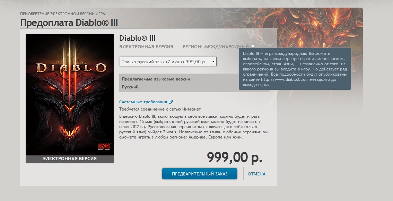Click the region info tooltip box
The image size is (393, 201).
(295, 69)
